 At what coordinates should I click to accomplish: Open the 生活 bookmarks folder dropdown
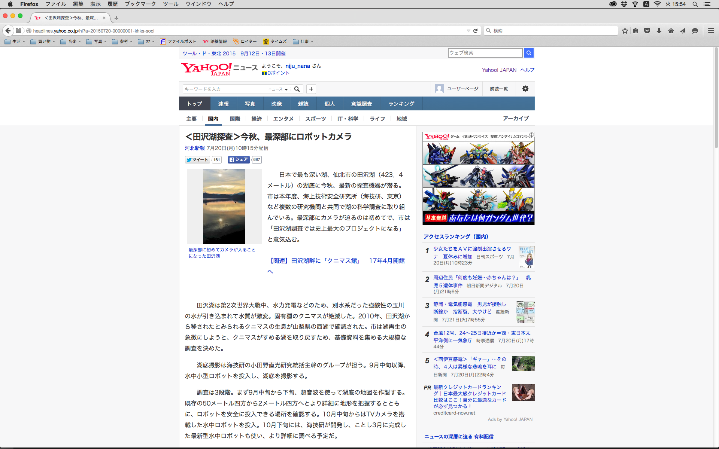[15, 42]
